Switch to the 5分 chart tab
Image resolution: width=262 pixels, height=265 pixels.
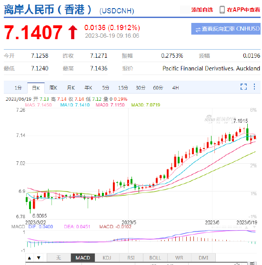[x=106, y=88]
